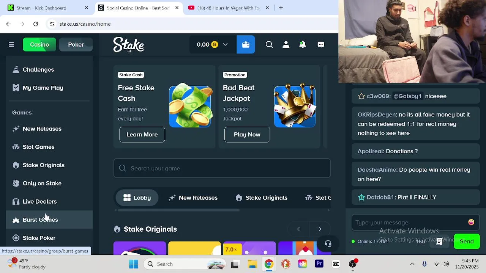Switch to the YouTube Vegas video tab

229,8
